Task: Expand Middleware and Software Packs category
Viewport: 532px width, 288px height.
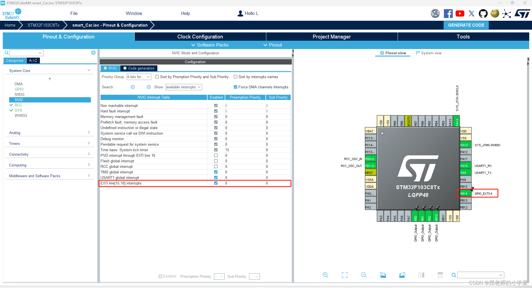Action: 89,176
